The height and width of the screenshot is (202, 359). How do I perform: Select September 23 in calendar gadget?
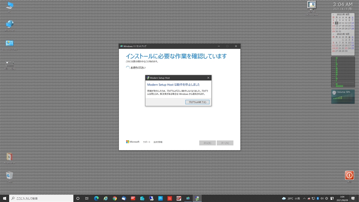pos(346,48)
